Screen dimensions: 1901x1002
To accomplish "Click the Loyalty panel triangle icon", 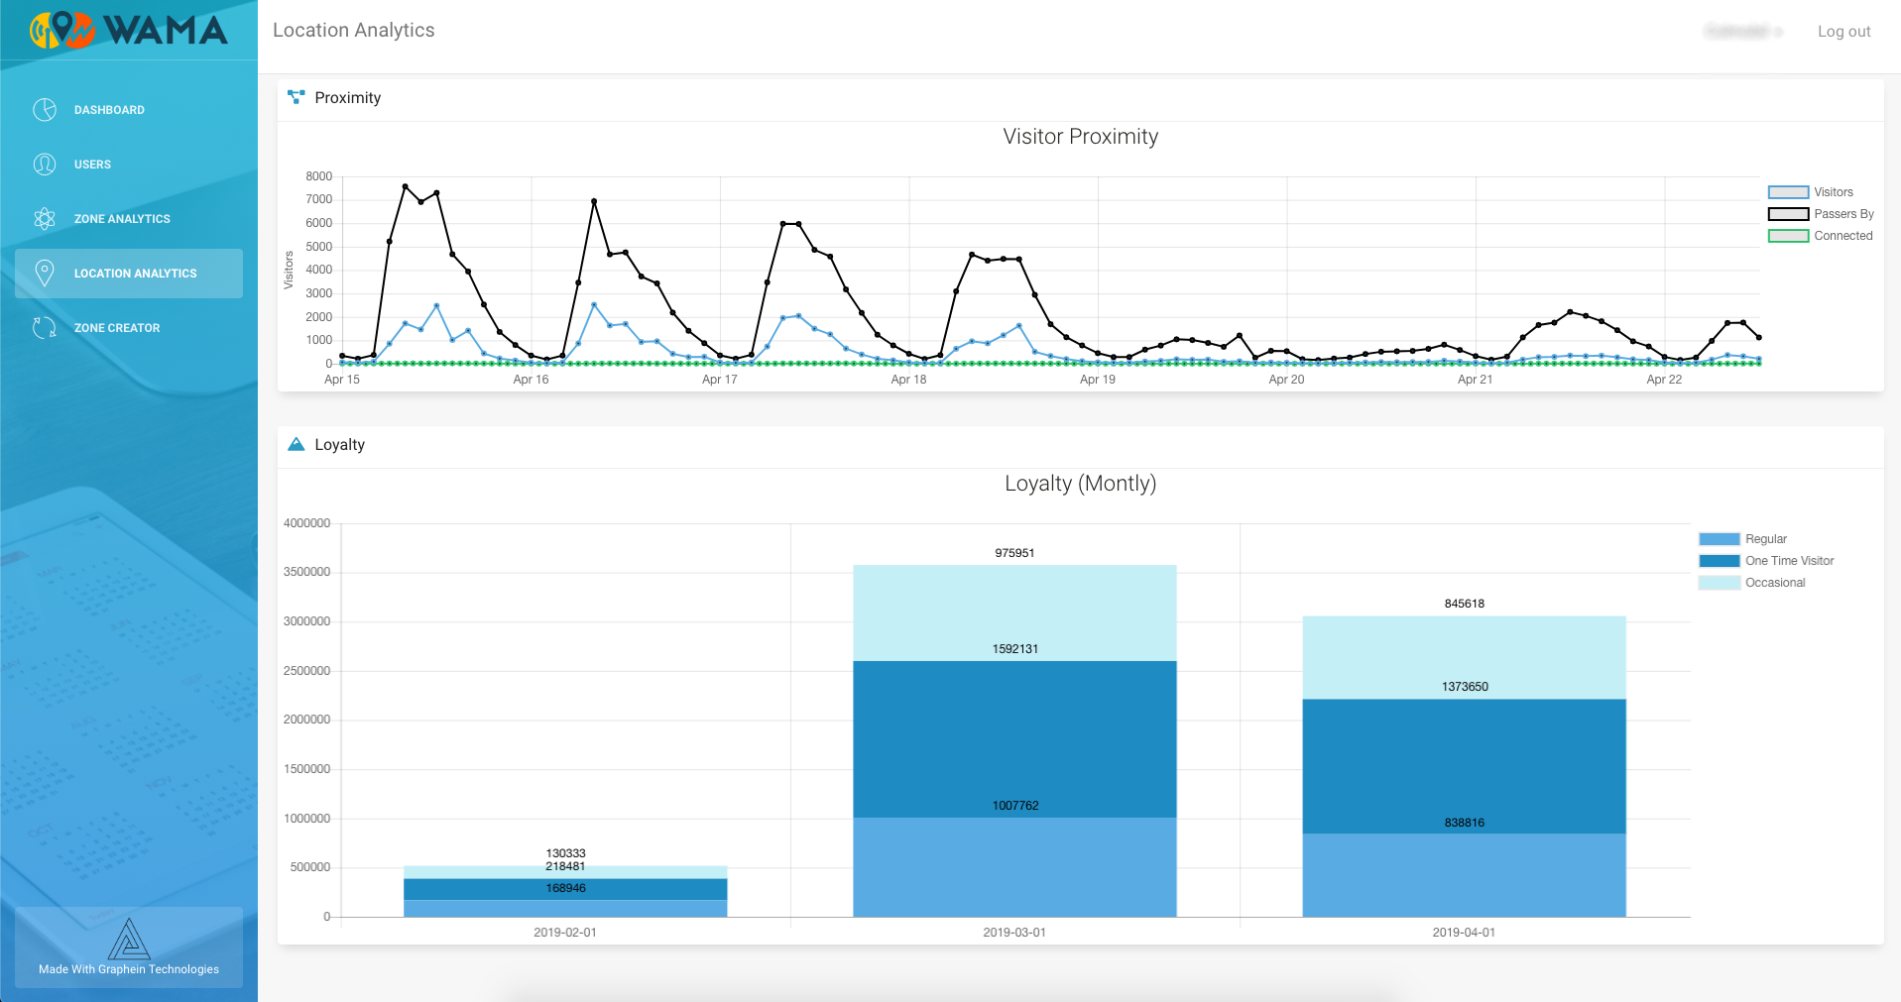I will coord(296,444).
